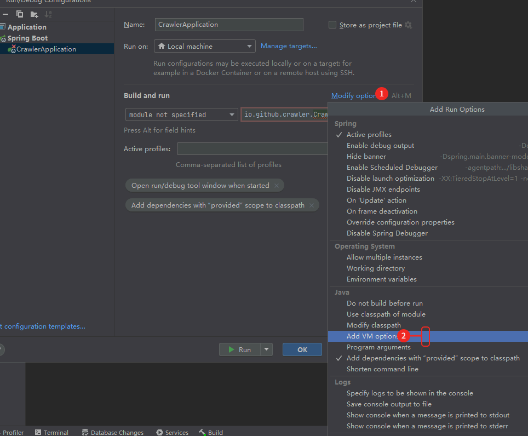The image size is (528, 436).
Task: Select Application in configuration tree
Action: point(27,27)
